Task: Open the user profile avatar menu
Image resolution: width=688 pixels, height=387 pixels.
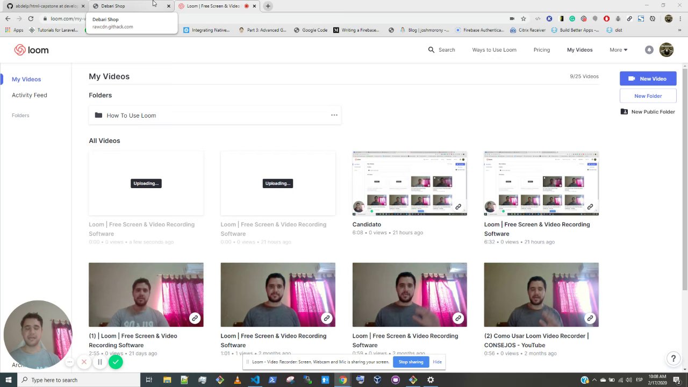Action: [x=666, y=50]
